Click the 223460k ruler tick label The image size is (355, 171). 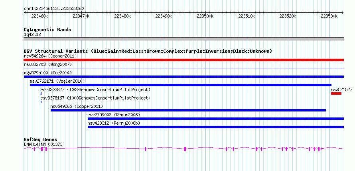[x=39, y=16]
